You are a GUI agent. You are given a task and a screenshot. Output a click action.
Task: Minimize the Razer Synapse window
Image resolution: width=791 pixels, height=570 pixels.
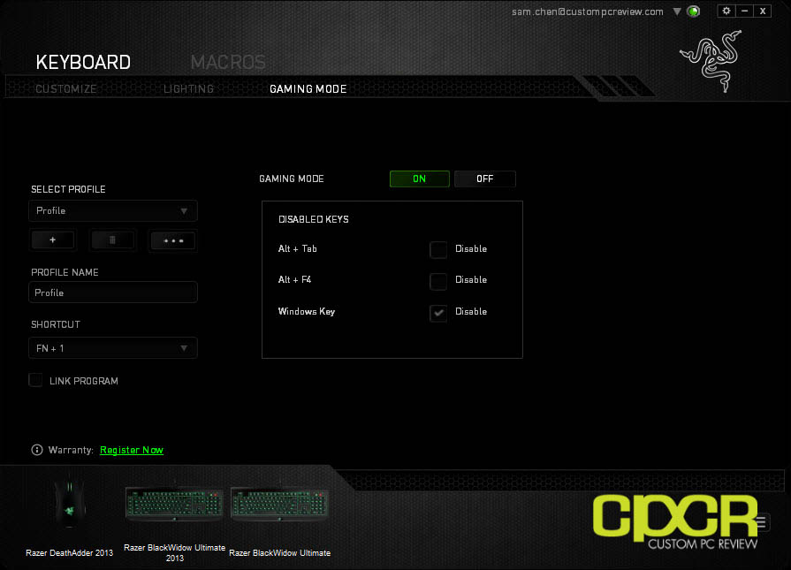point(744,11)
